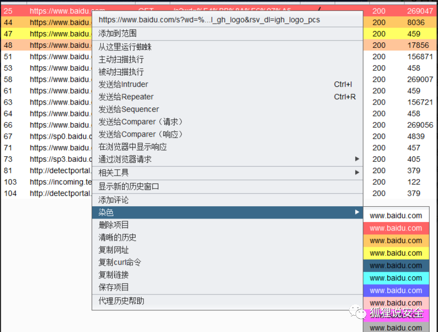Open 代理历史帮助 entry
The width and height of the screenshot is (438, 332).
tap(227, 301)
